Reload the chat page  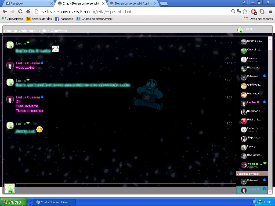tap(20, 12)
